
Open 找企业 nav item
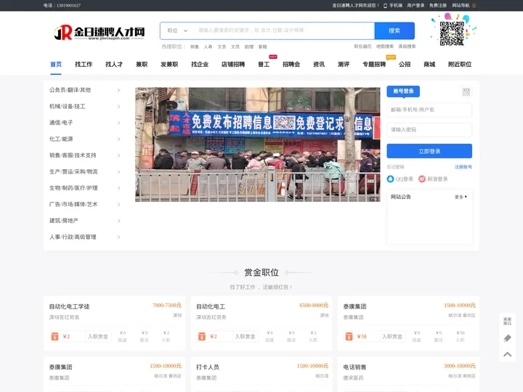200,65
